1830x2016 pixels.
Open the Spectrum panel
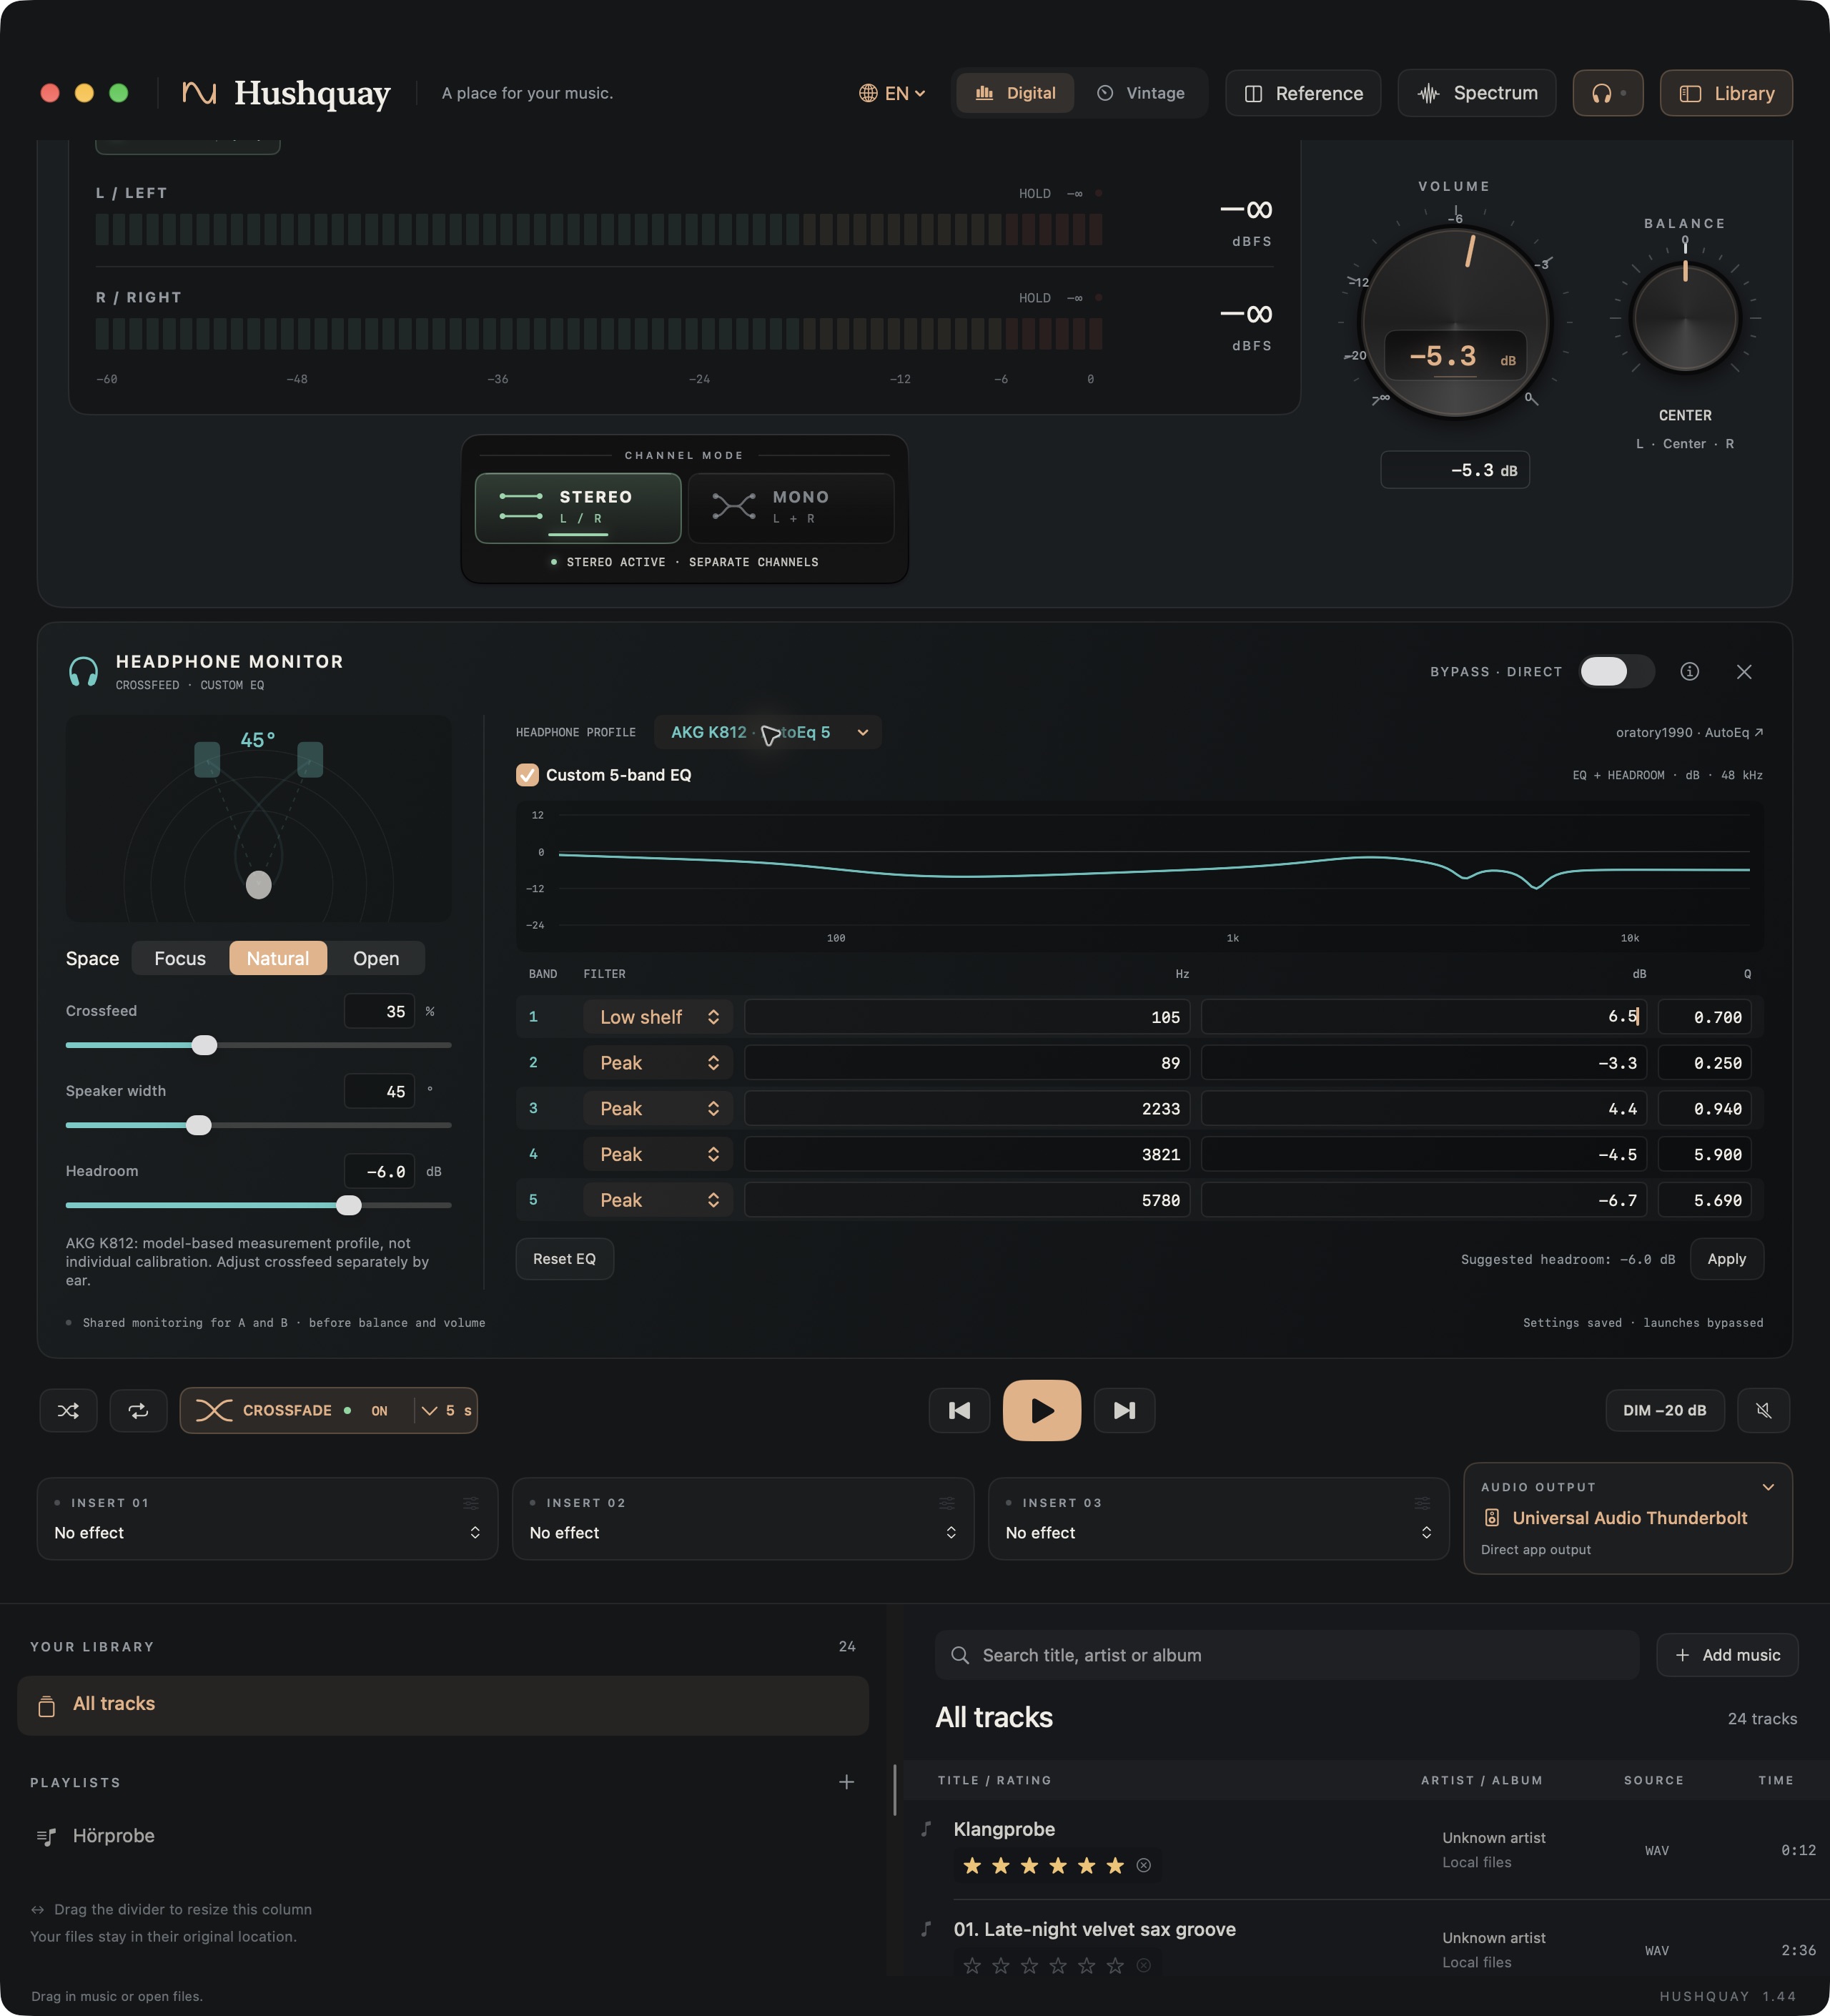(x=1477, y=93)
